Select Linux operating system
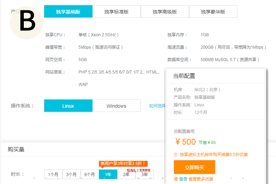This screenshot has height=184, width=276. [x=68, y=106]
